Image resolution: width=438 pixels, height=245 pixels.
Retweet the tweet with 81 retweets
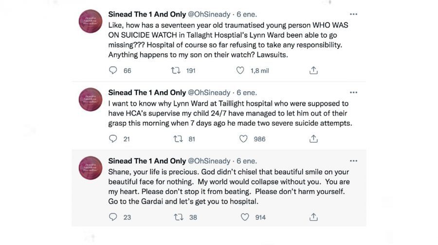pos(178,139)
